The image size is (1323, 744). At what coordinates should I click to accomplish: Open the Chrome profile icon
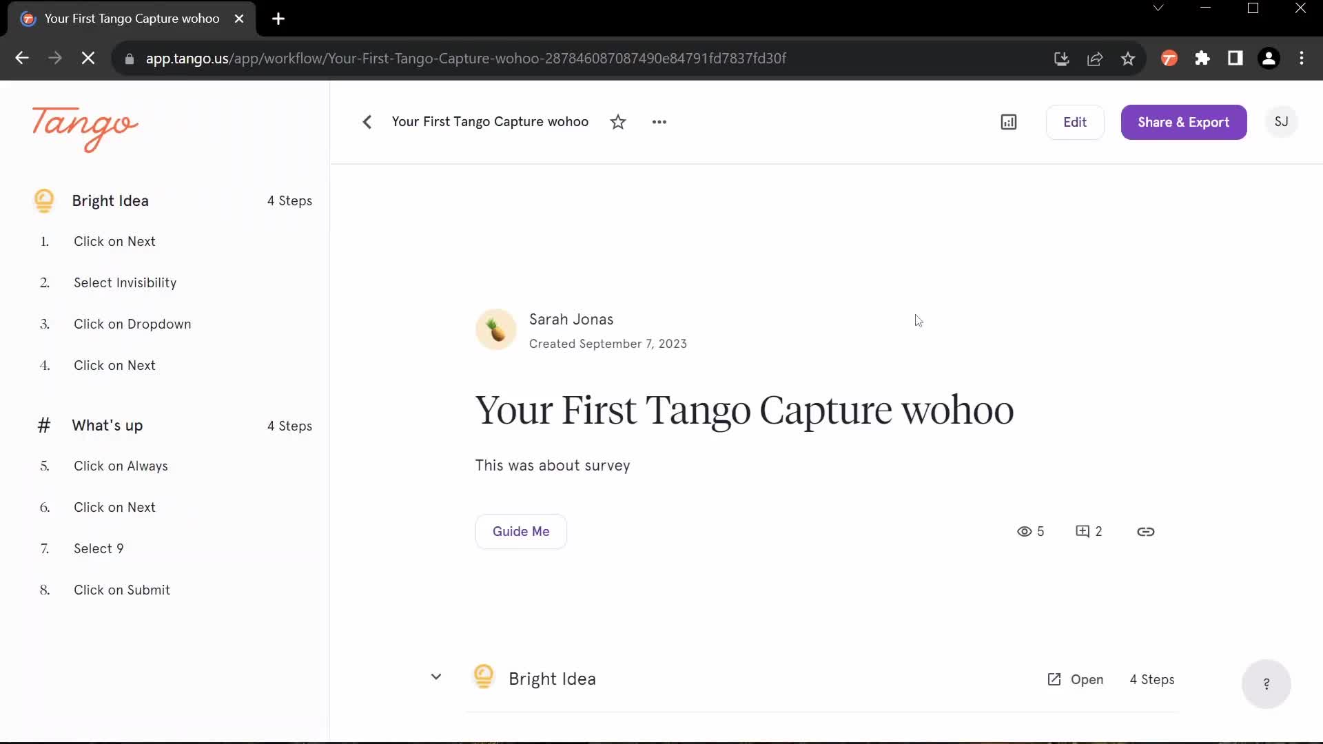pyautogui.click(x=1269, y=59)
